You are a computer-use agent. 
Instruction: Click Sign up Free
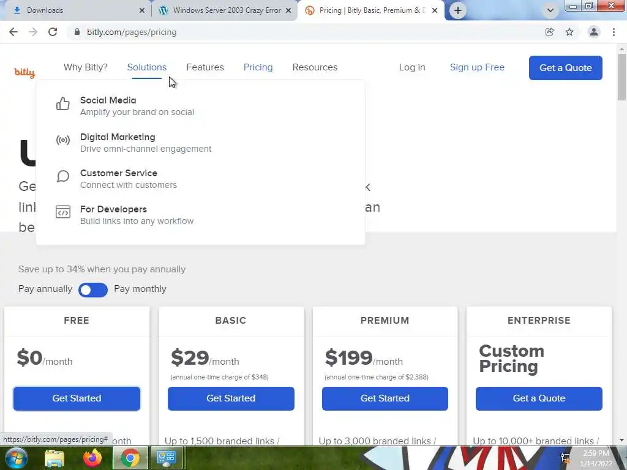[477, 67]
